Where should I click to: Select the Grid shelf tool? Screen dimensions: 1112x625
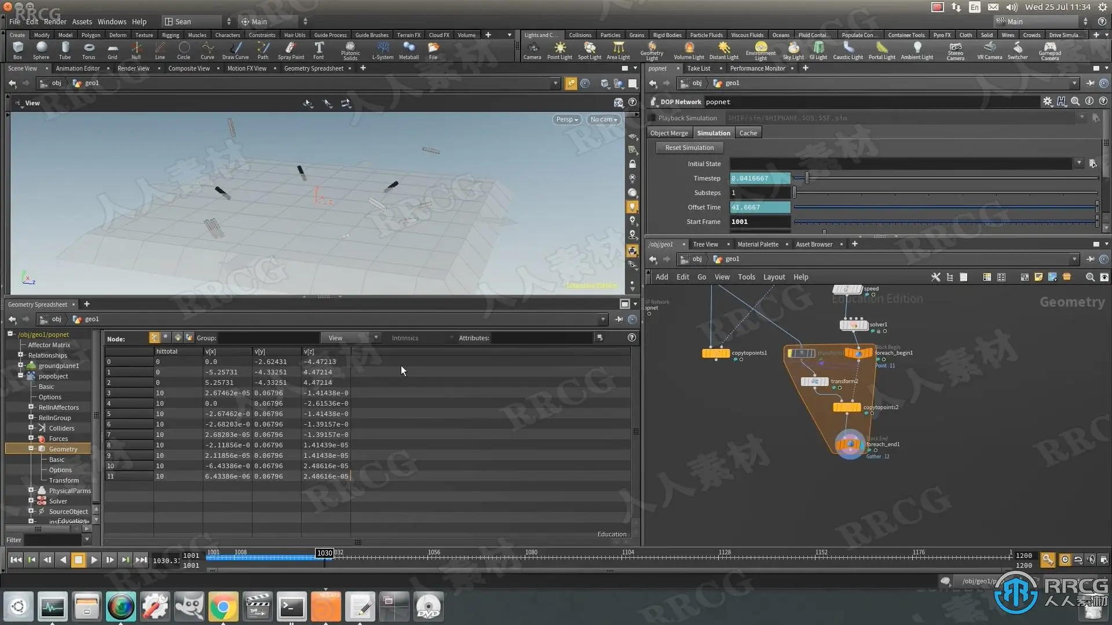[x=112, y=50]
